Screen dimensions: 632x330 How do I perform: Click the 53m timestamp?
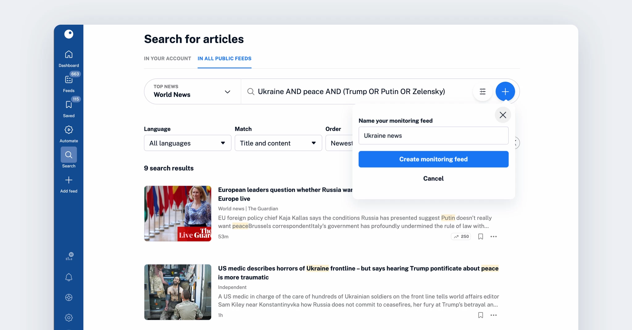tap(223, 237)
